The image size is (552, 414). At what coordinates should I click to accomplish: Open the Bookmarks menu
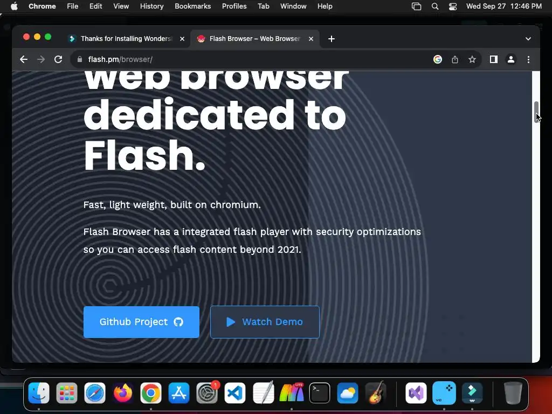192,6
